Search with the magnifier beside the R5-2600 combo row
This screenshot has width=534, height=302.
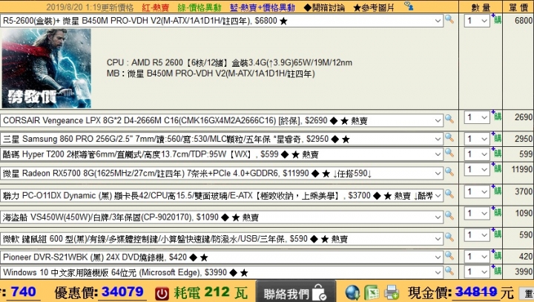click(449, 19)
